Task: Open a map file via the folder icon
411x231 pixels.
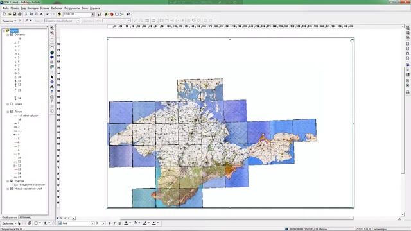Action: tap(9, 14)
